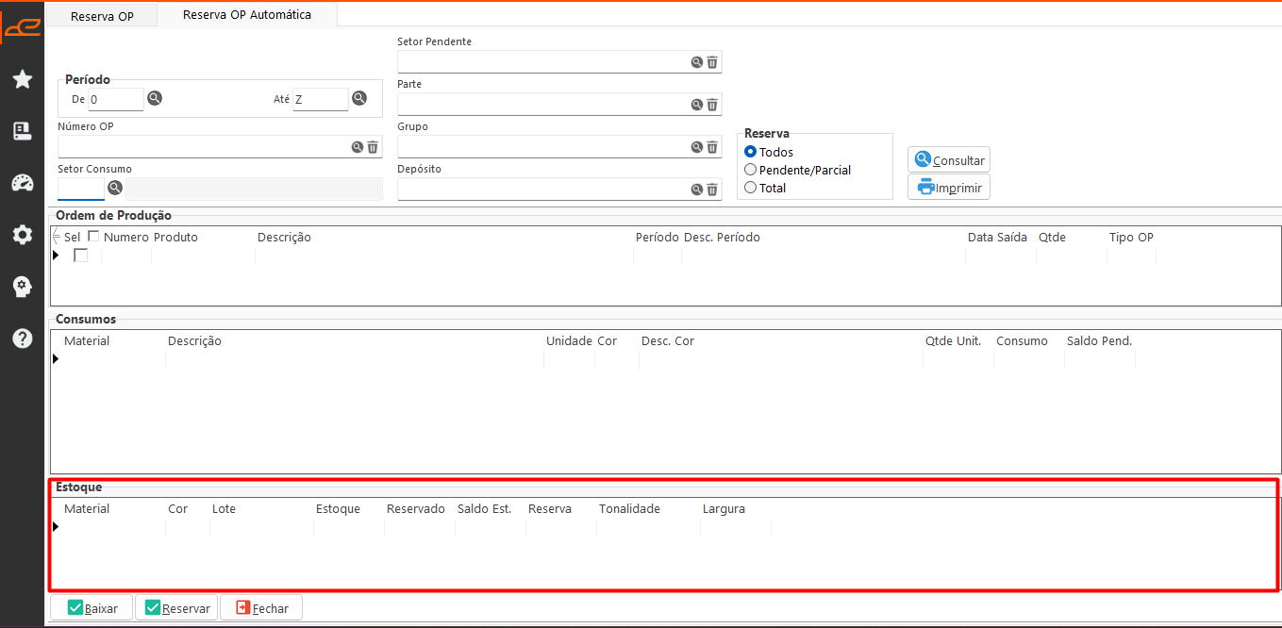Check the Sel header checkbox
Image resolution: width=1282 pixels, height=628 pixels.
pos(93,237)
